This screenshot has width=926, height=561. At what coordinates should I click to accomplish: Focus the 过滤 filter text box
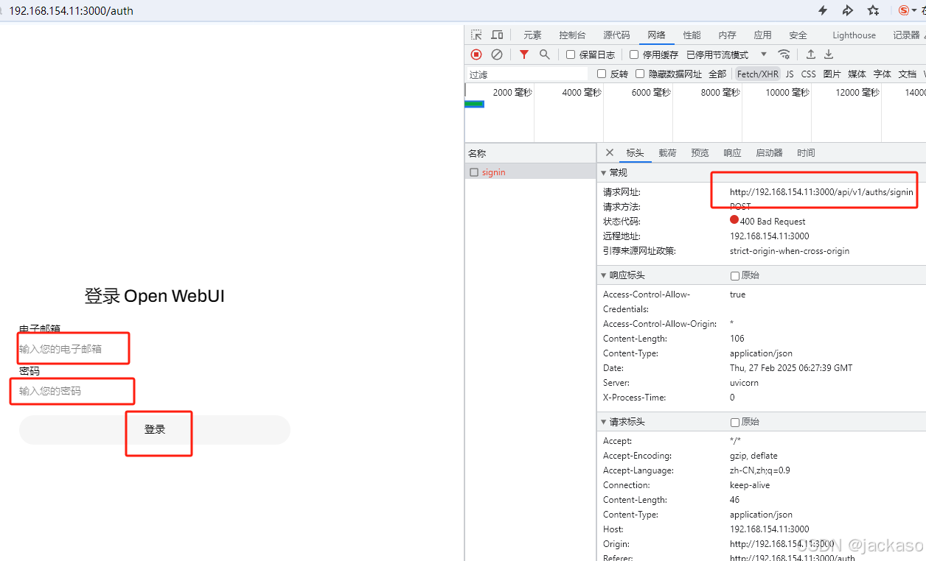tap(528, 74)
